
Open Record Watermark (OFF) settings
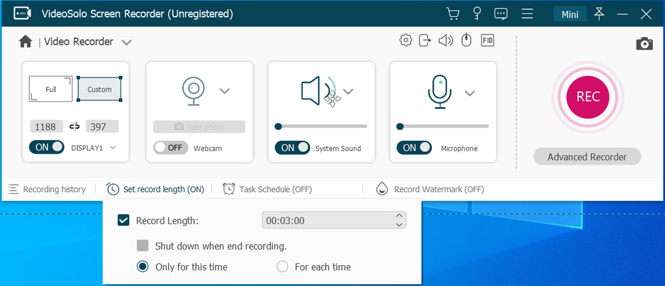point(439,189)
